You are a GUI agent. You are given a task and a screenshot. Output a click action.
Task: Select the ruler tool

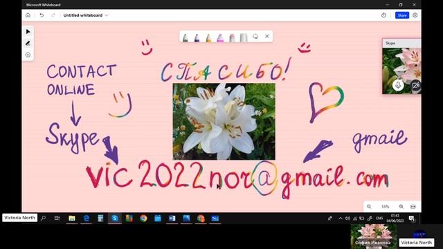[244, 37]
